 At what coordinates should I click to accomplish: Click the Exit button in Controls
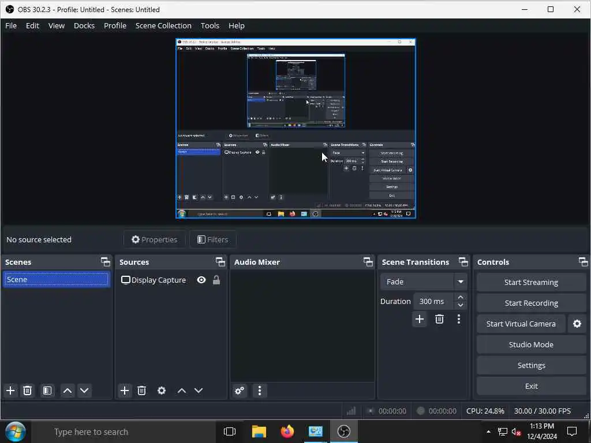(x=531, y=386)
